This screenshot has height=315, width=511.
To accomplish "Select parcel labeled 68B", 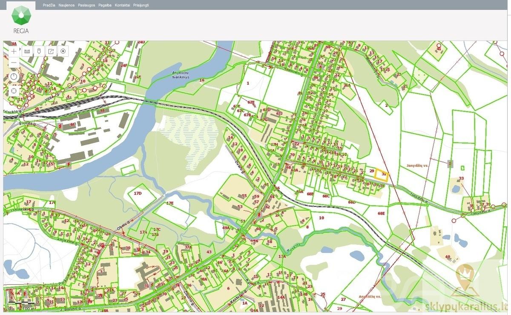I will pos(310,194).
